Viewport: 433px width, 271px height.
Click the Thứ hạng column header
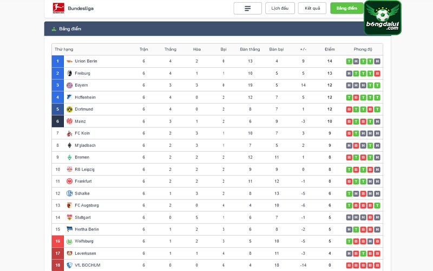pos(64,49)
